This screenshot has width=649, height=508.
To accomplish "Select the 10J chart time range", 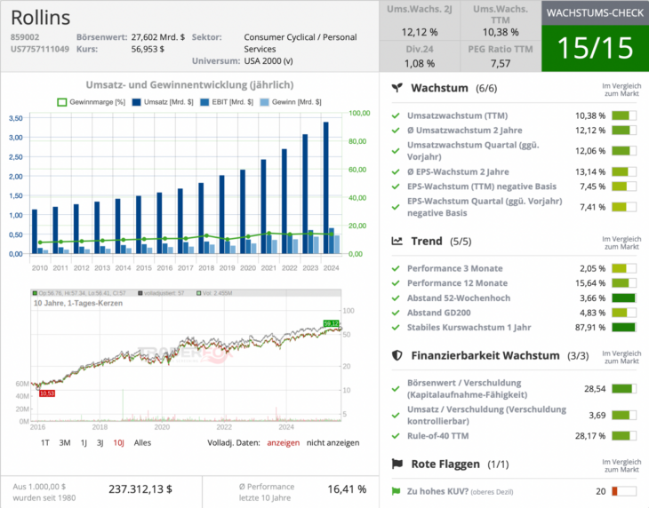I will pos(118,442).
